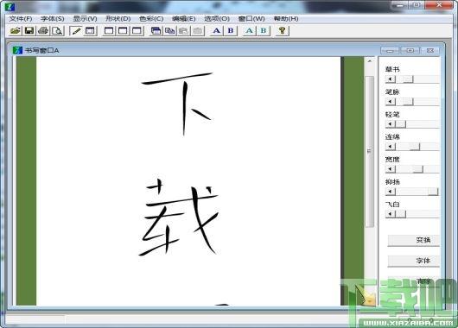Decrease 宽度 with its left arrow

(391, 169)
